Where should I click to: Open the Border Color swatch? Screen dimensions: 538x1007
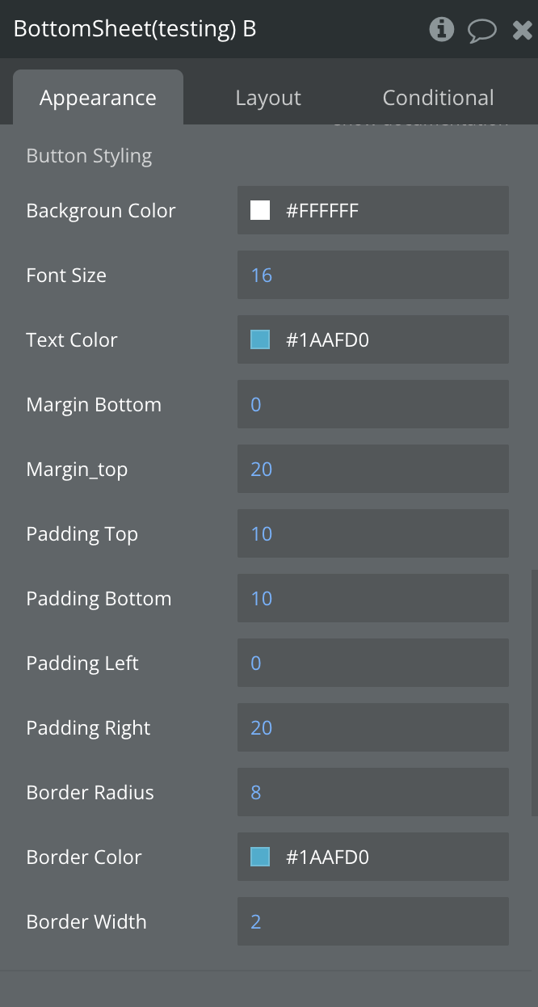(260, 857)
